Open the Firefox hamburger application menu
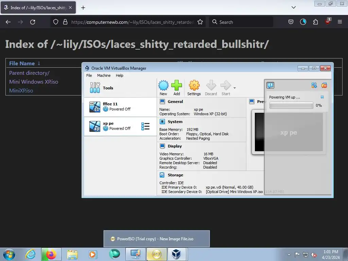 (340, 22)
